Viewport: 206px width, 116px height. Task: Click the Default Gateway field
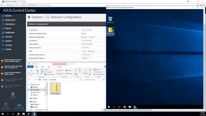click(93, 48)
